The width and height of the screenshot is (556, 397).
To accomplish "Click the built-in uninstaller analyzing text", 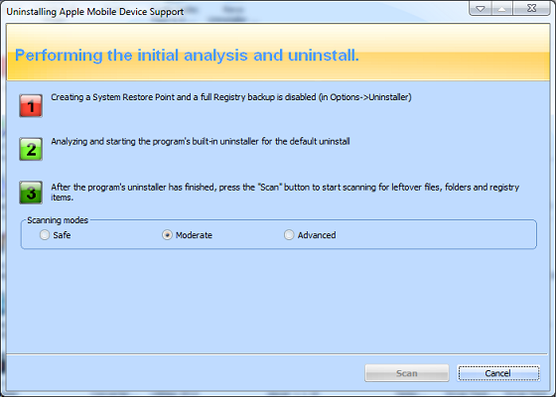I will pyautogui.click(x=201, y=141).
